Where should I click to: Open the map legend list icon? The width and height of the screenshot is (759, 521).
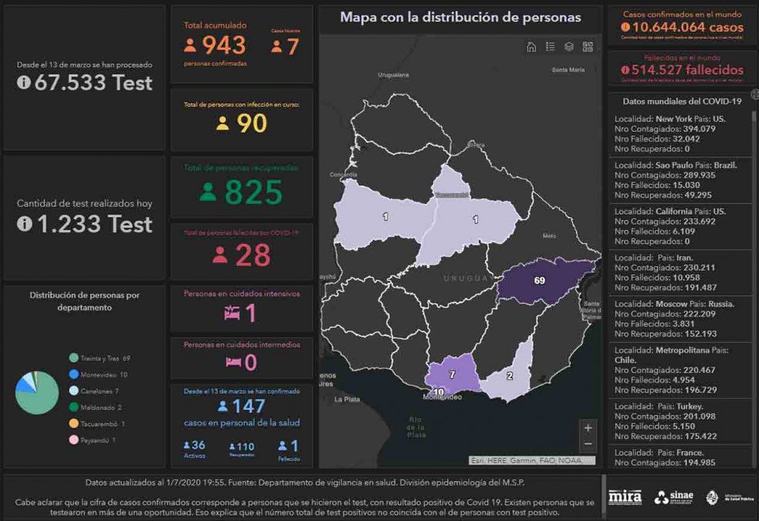tap(551, 46)
